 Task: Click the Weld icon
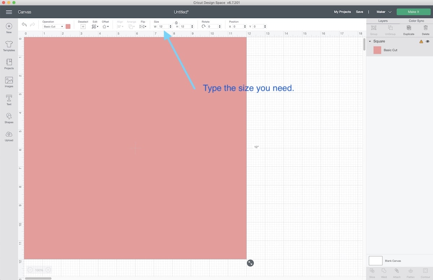point(384,272)
